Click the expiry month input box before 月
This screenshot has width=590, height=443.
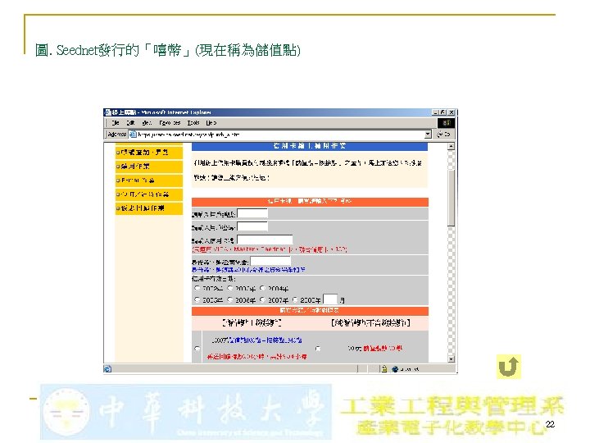point(330,299)
